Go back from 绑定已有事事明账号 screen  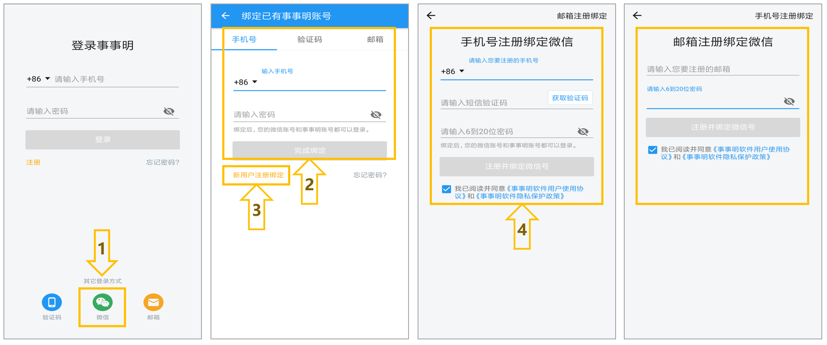225,16
